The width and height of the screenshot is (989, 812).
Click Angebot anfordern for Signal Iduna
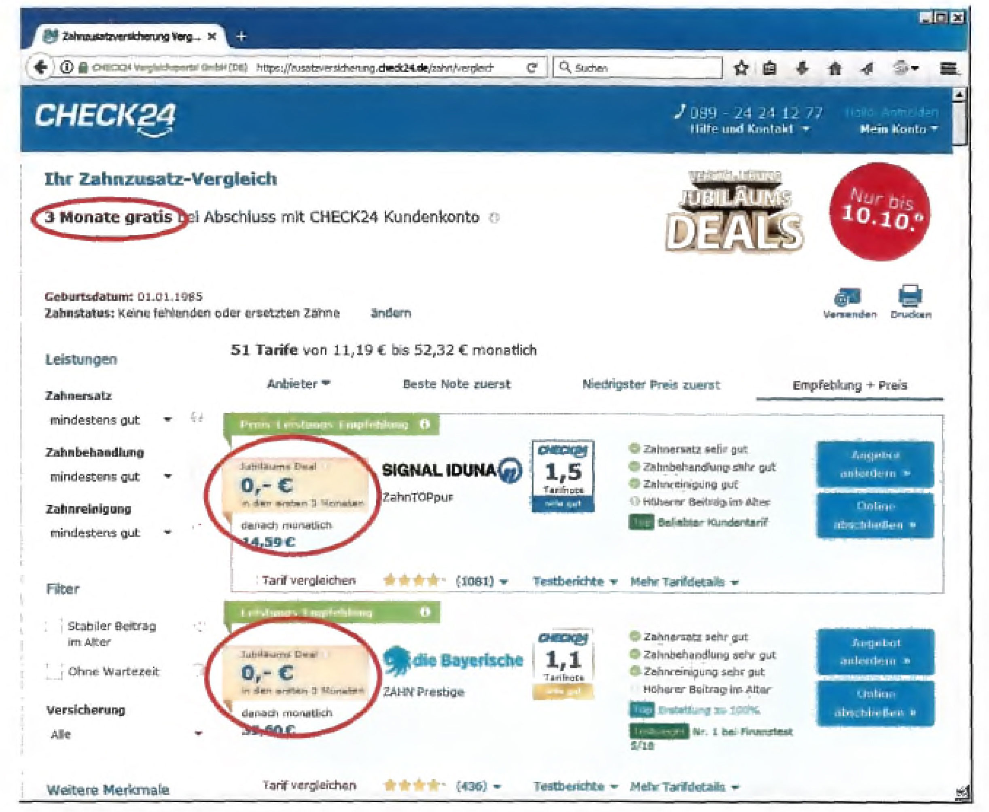(x=875, y=464)
